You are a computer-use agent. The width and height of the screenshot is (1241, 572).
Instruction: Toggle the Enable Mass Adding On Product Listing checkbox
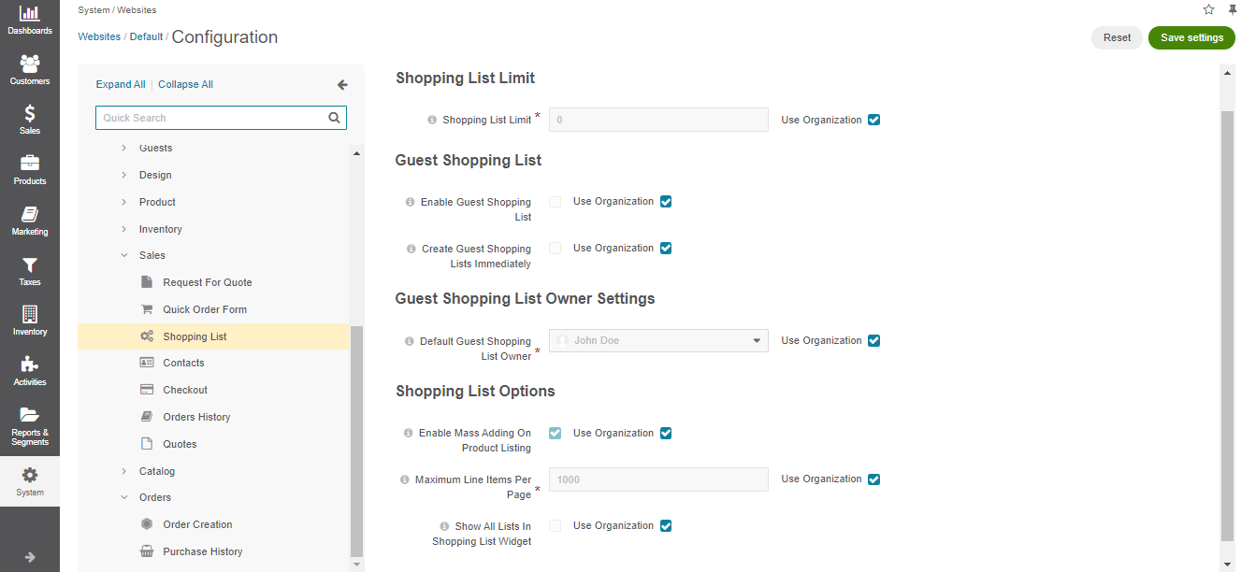click(556, 433)
